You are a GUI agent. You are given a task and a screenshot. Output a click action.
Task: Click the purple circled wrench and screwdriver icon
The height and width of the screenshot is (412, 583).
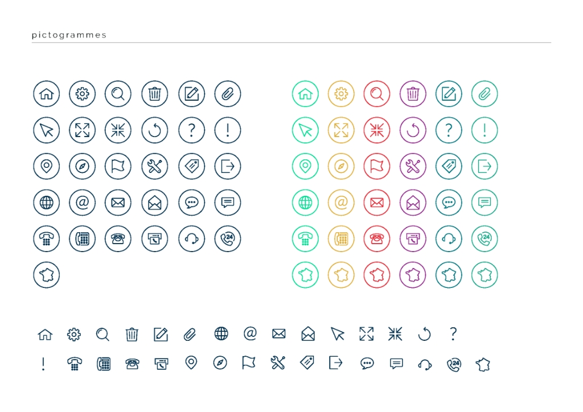point(413,166)
